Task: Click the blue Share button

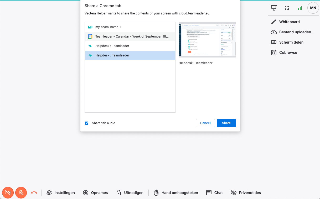Action: 226,123
